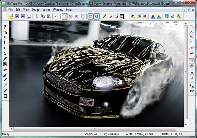This screenshot has height=138, width=197.
Task: Click the dashed diagonal line icon
Action: point(5,80)
